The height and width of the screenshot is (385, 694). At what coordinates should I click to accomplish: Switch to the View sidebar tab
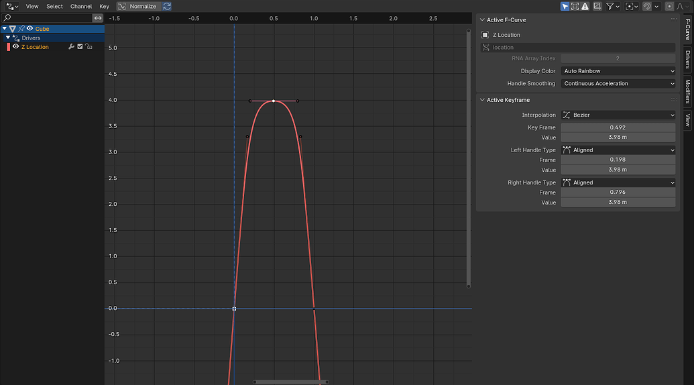tap(688, 120)
